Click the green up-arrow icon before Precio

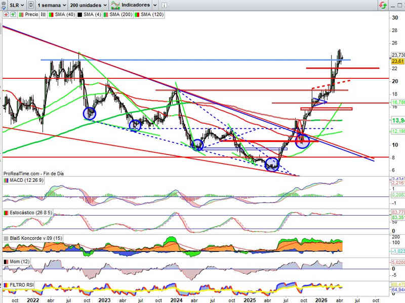[x=13, y=15]
